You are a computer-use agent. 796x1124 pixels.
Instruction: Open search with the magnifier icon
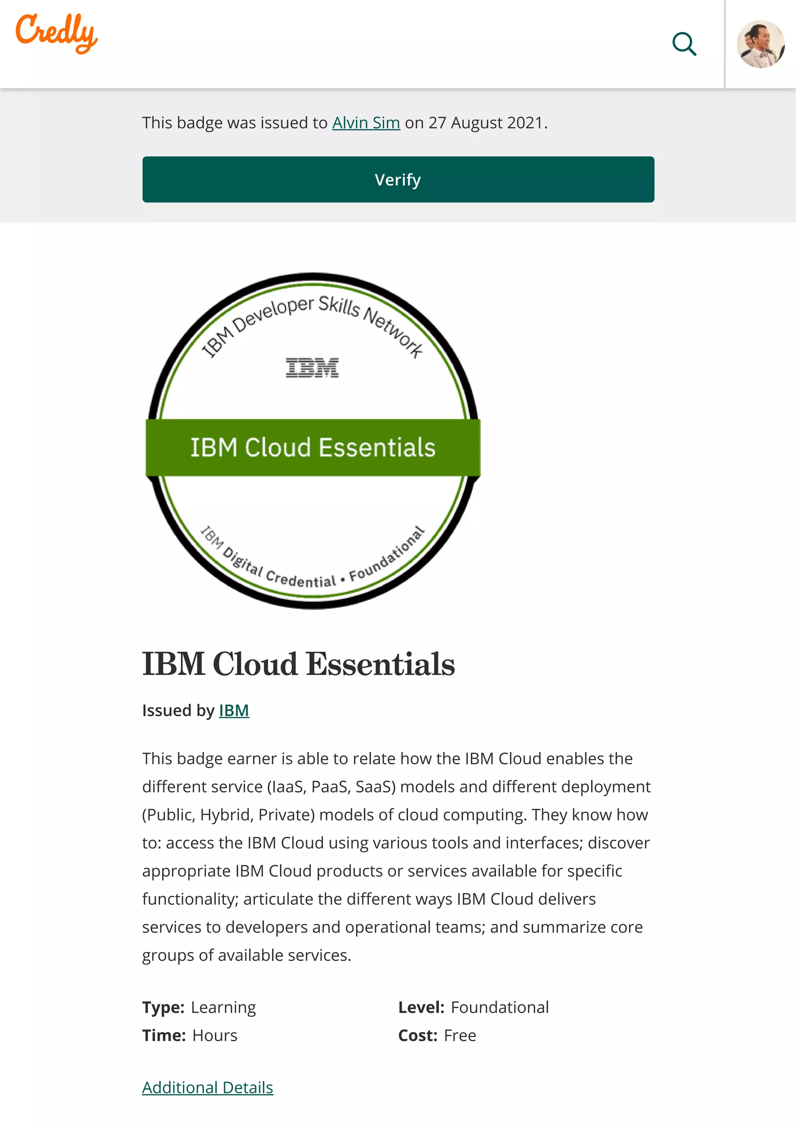click(x=684, y=45)
